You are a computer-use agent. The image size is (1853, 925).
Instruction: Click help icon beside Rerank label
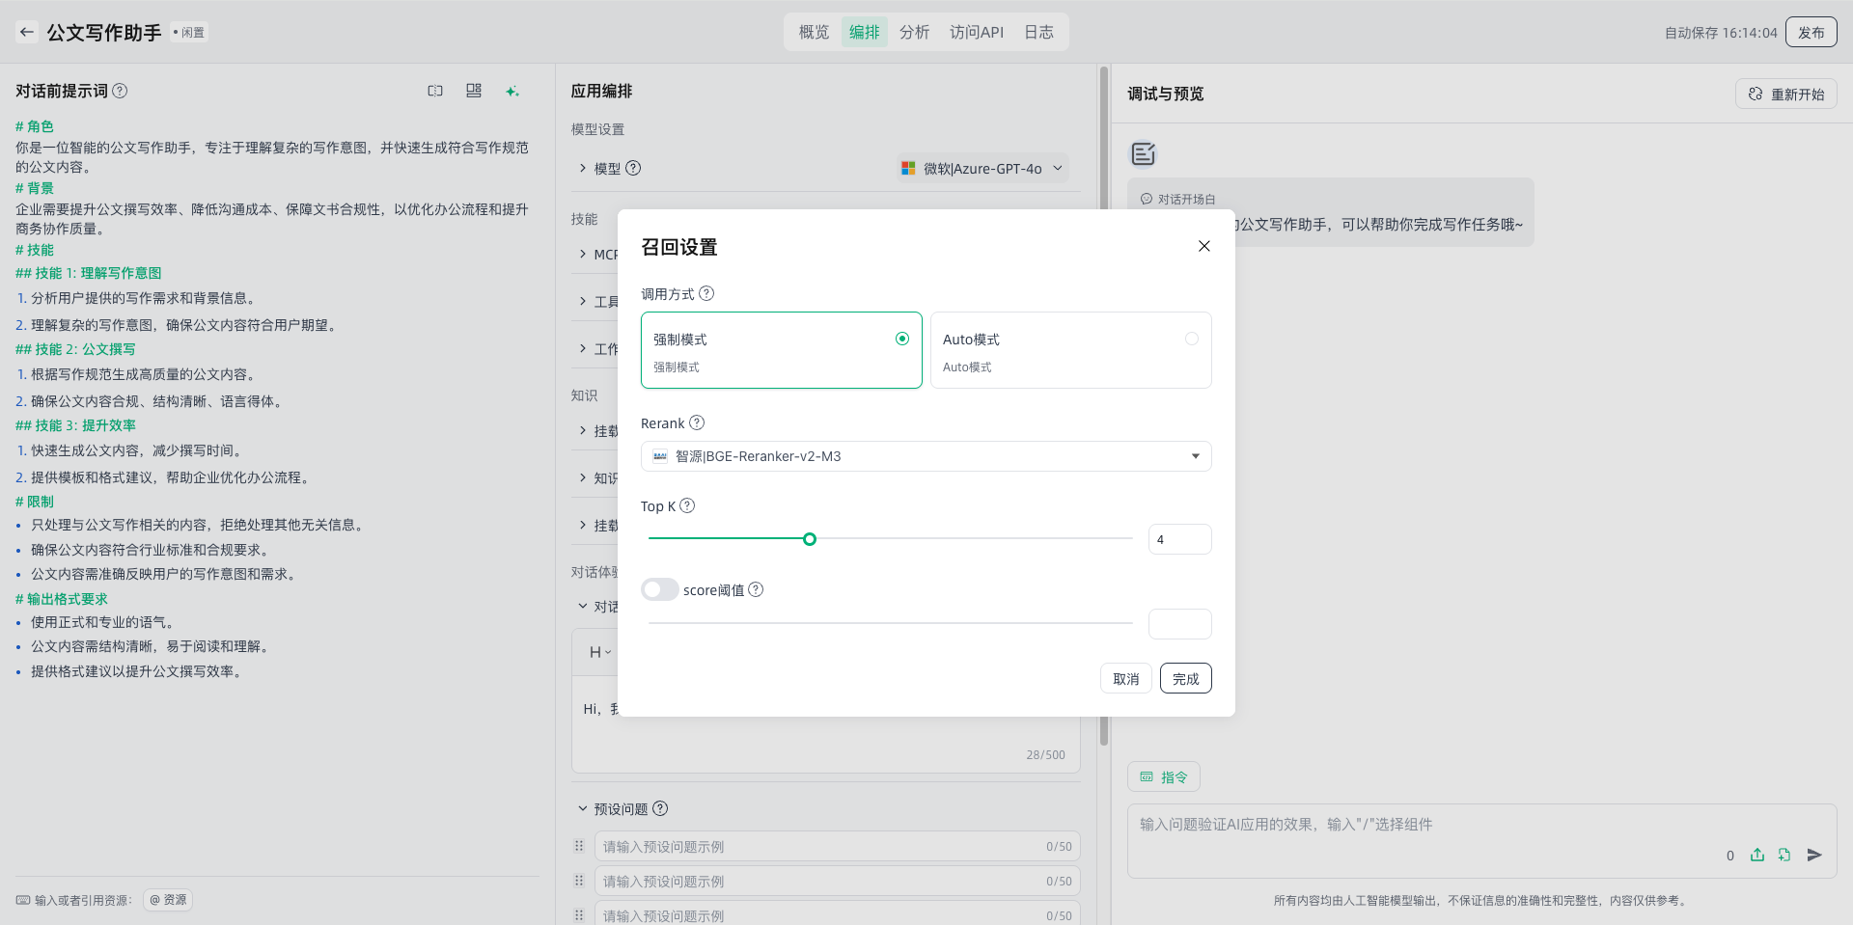(697, 422)
